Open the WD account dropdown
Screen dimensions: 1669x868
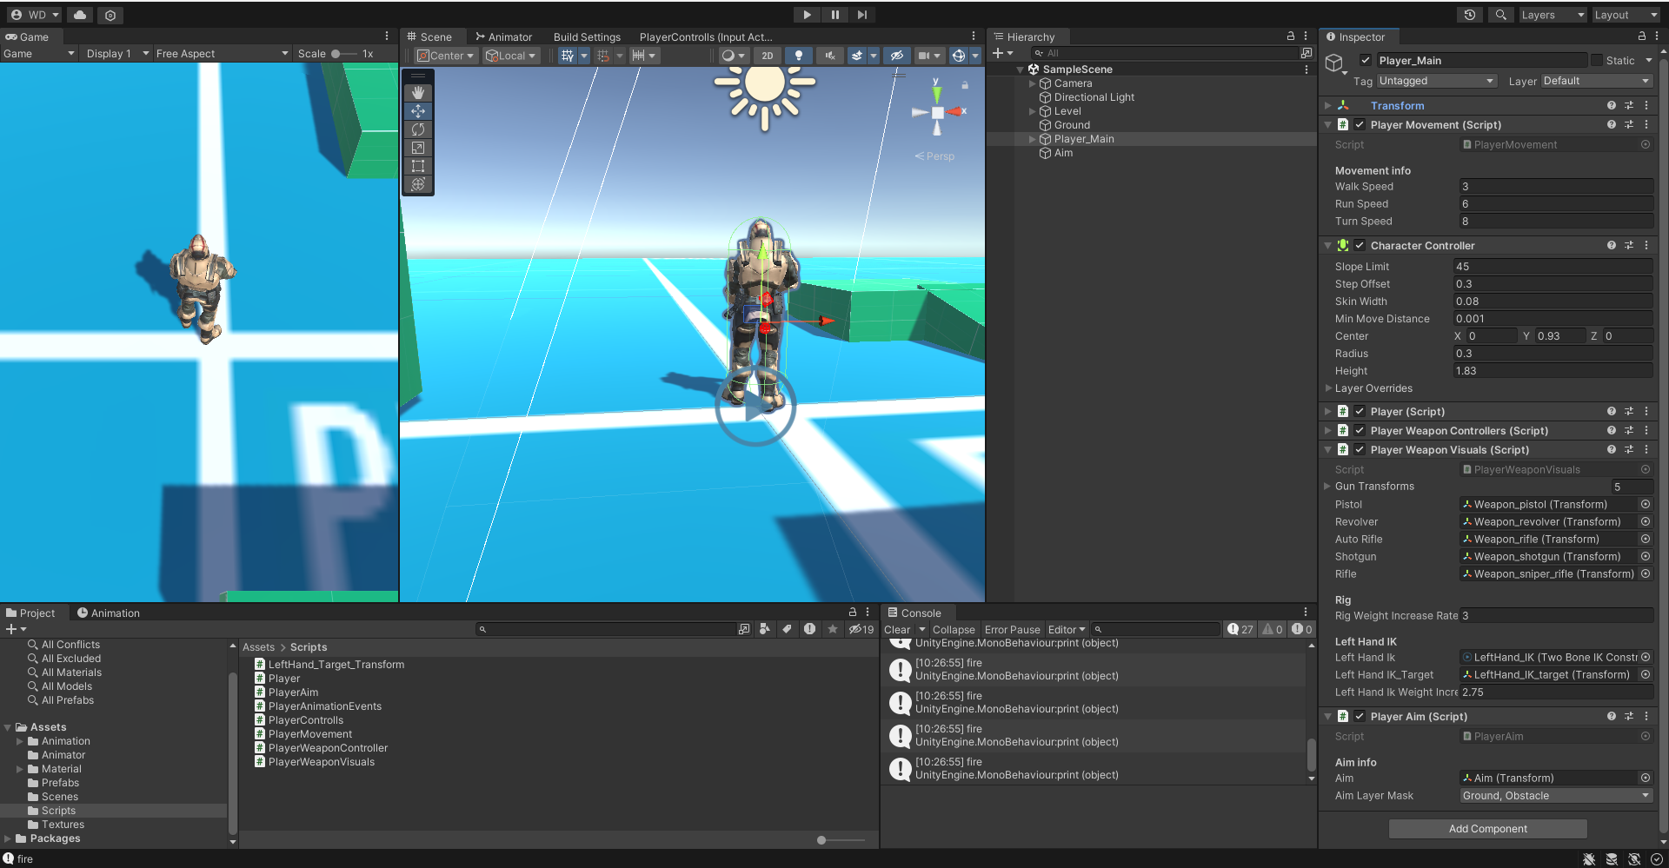click(x=35, y=15)
